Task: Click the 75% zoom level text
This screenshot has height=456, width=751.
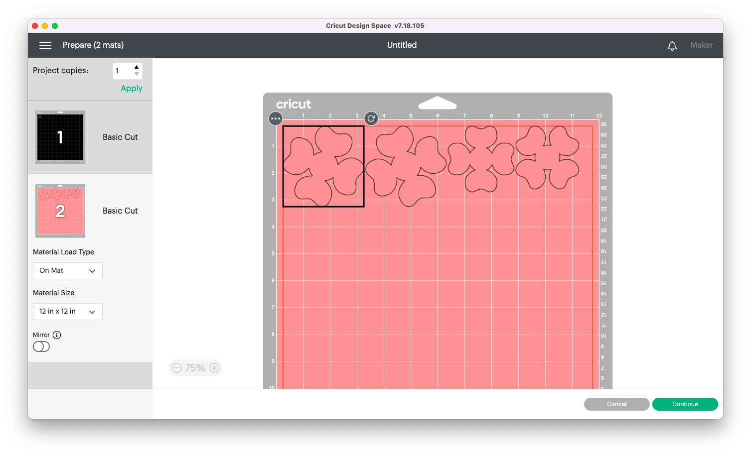Action: [x=195, y=368]
